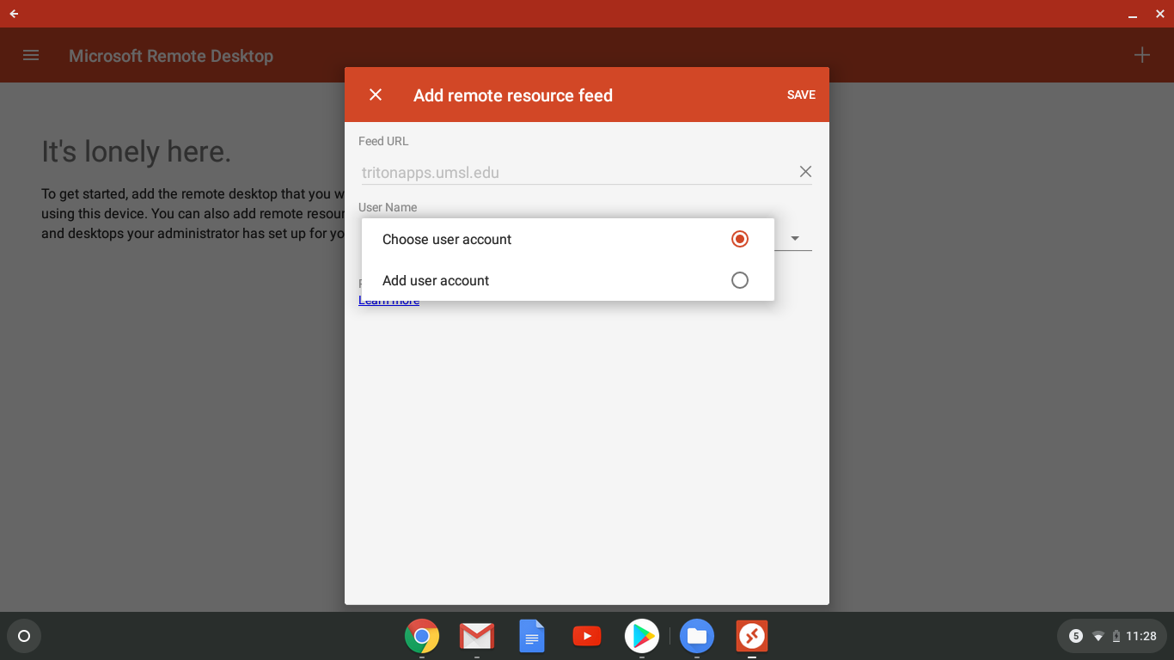Click the Feed URL text field
1174x660 pixels.
tap(576, 172)
